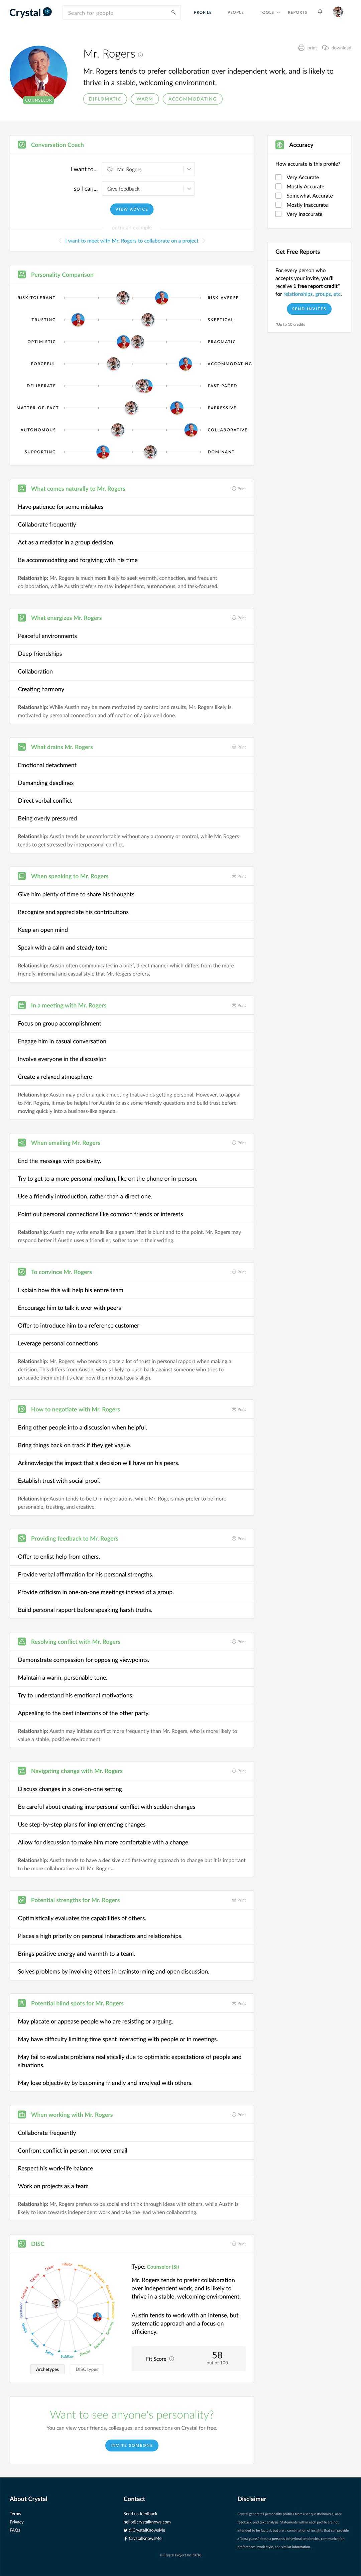This screenshot has width=361, height=2576.
Task: Open the FAQs footer link
Action: point(15,2530)
